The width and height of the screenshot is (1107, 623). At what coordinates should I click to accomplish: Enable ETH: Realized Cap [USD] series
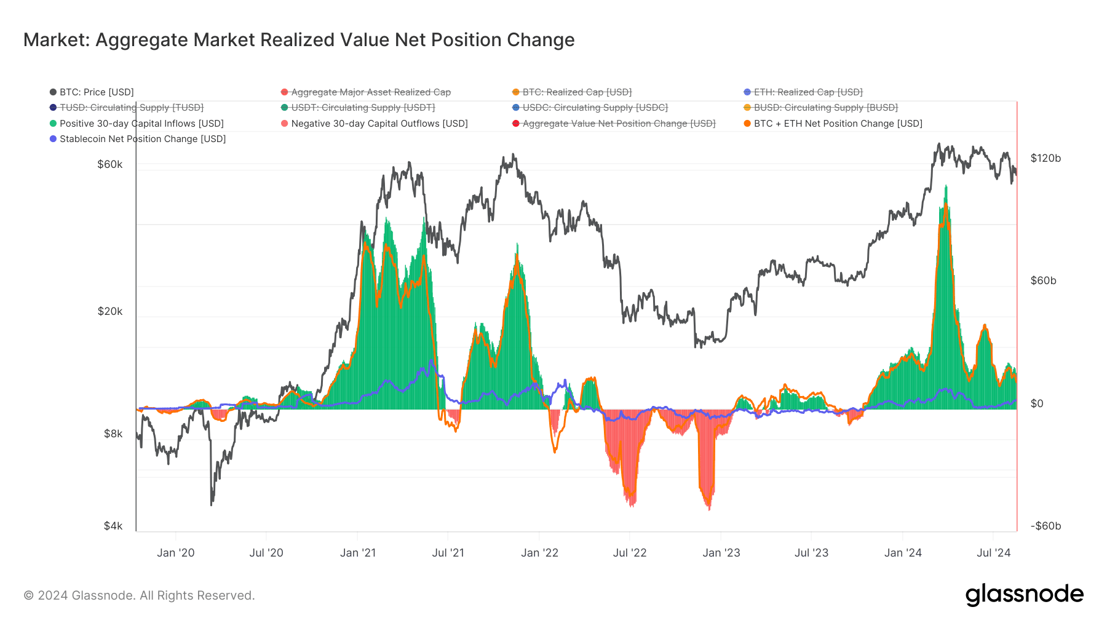[803, 92]
